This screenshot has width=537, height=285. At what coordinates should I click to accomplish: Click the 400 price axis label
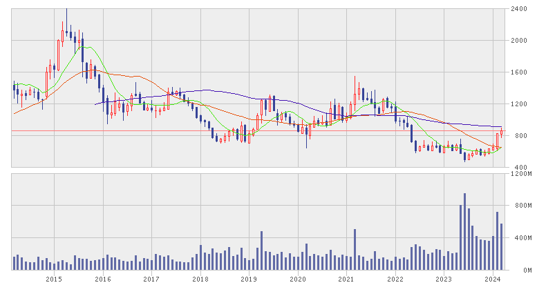coord(522,167)
